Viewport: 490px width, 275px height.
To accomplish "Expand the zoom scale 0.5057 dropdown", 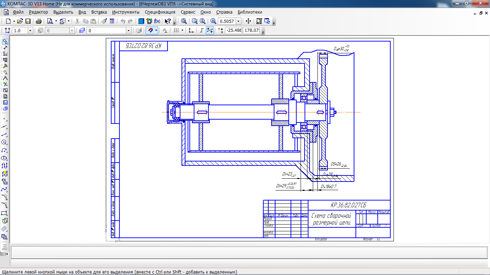I will (x=238, y=21).
